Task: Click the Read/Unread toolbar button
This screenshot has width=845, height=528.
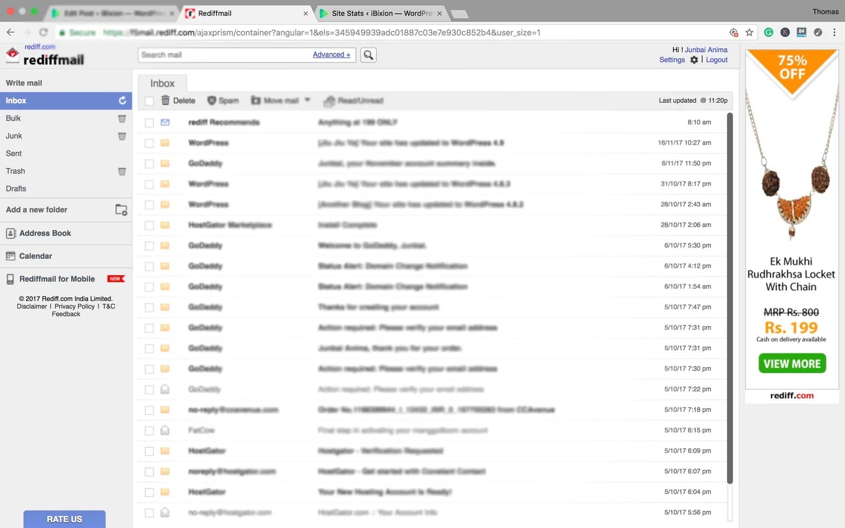Action: click(x=353, y=100)
